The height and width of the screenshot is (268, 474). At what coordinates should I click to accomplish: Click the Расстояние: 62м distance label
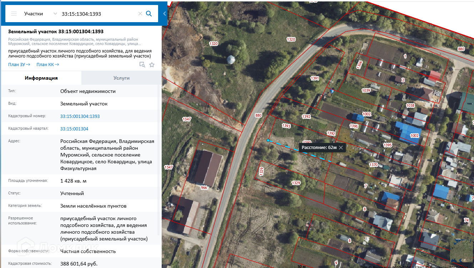point(319,148)
